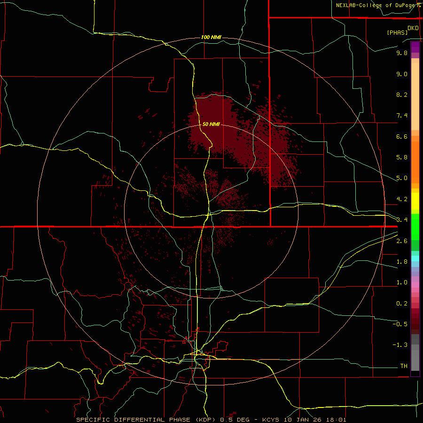
Task: Click the 9.8 scale value
Action: click(x=402, y=53)
